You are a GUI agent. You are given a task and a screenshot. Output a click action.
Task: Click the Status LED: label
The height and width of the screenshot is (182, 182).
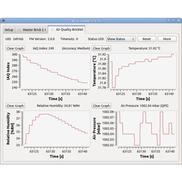(x=96, y=39)
